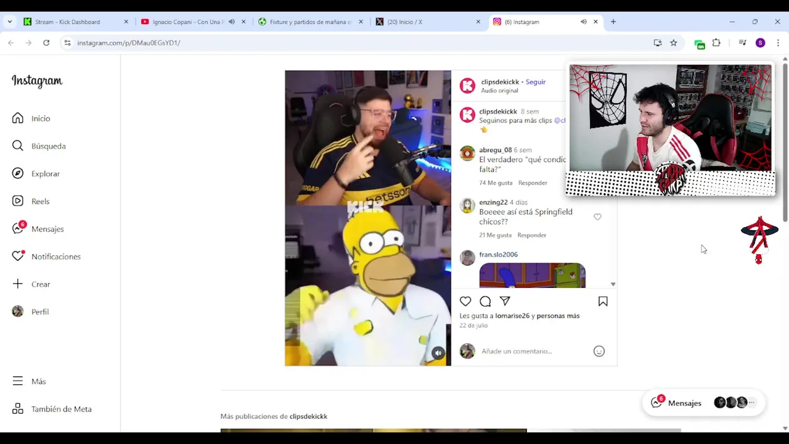
Task: Close the Kick Dashboard tab
Action: coord(126,22)
